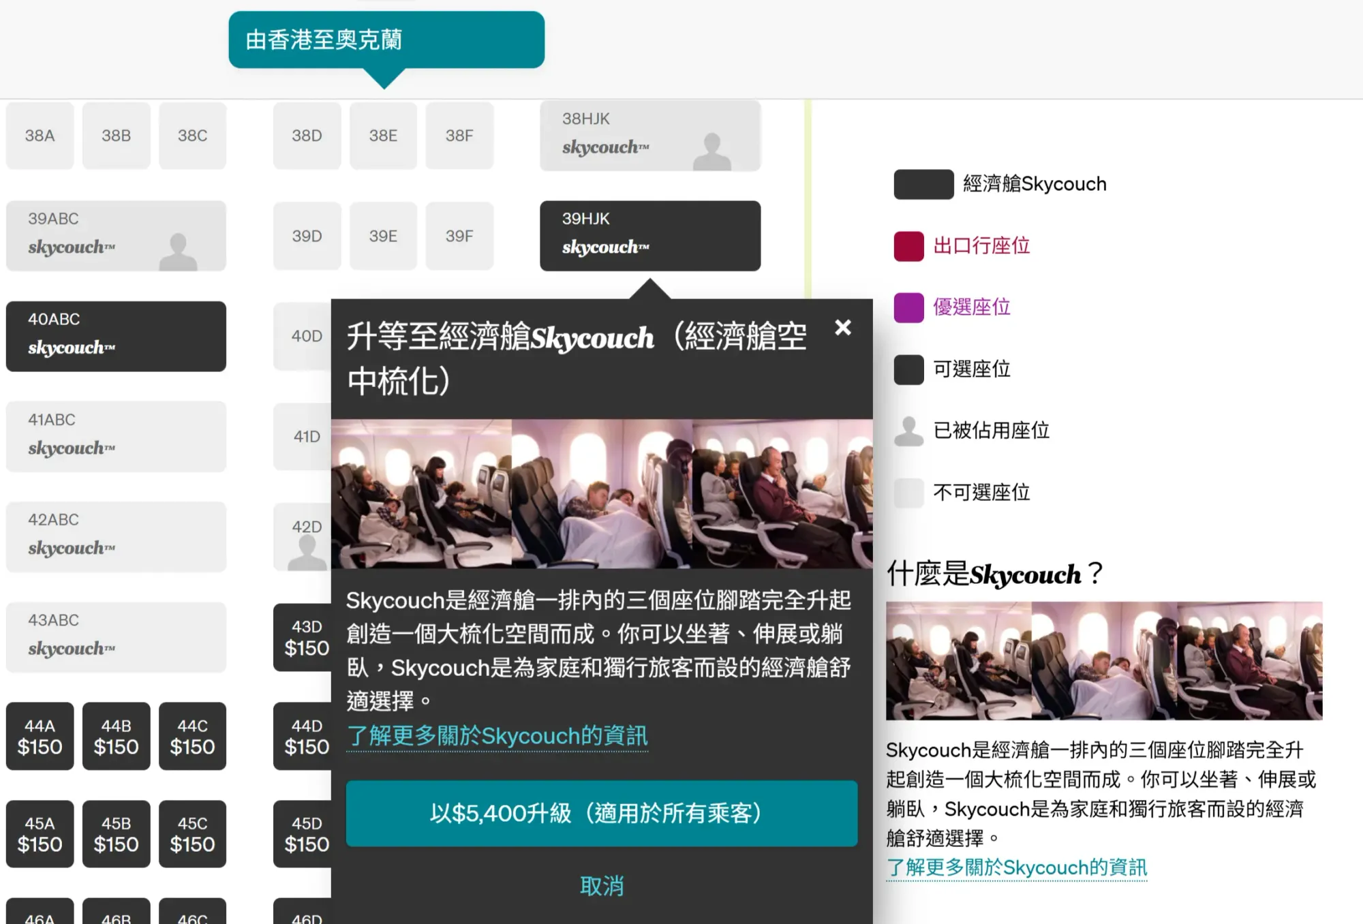Screen dimensions: 1363x924
Task: Choose seat 45C for $150
Action: coord(192,834)
